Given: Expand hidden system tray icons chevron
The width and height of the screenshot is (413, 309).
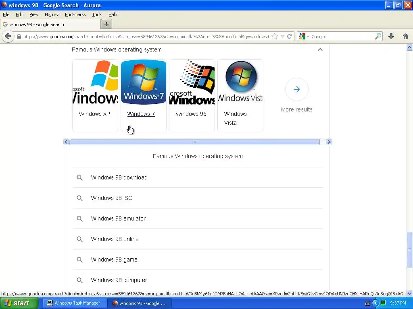Looking at the screenshot, I should coord(375,303).
